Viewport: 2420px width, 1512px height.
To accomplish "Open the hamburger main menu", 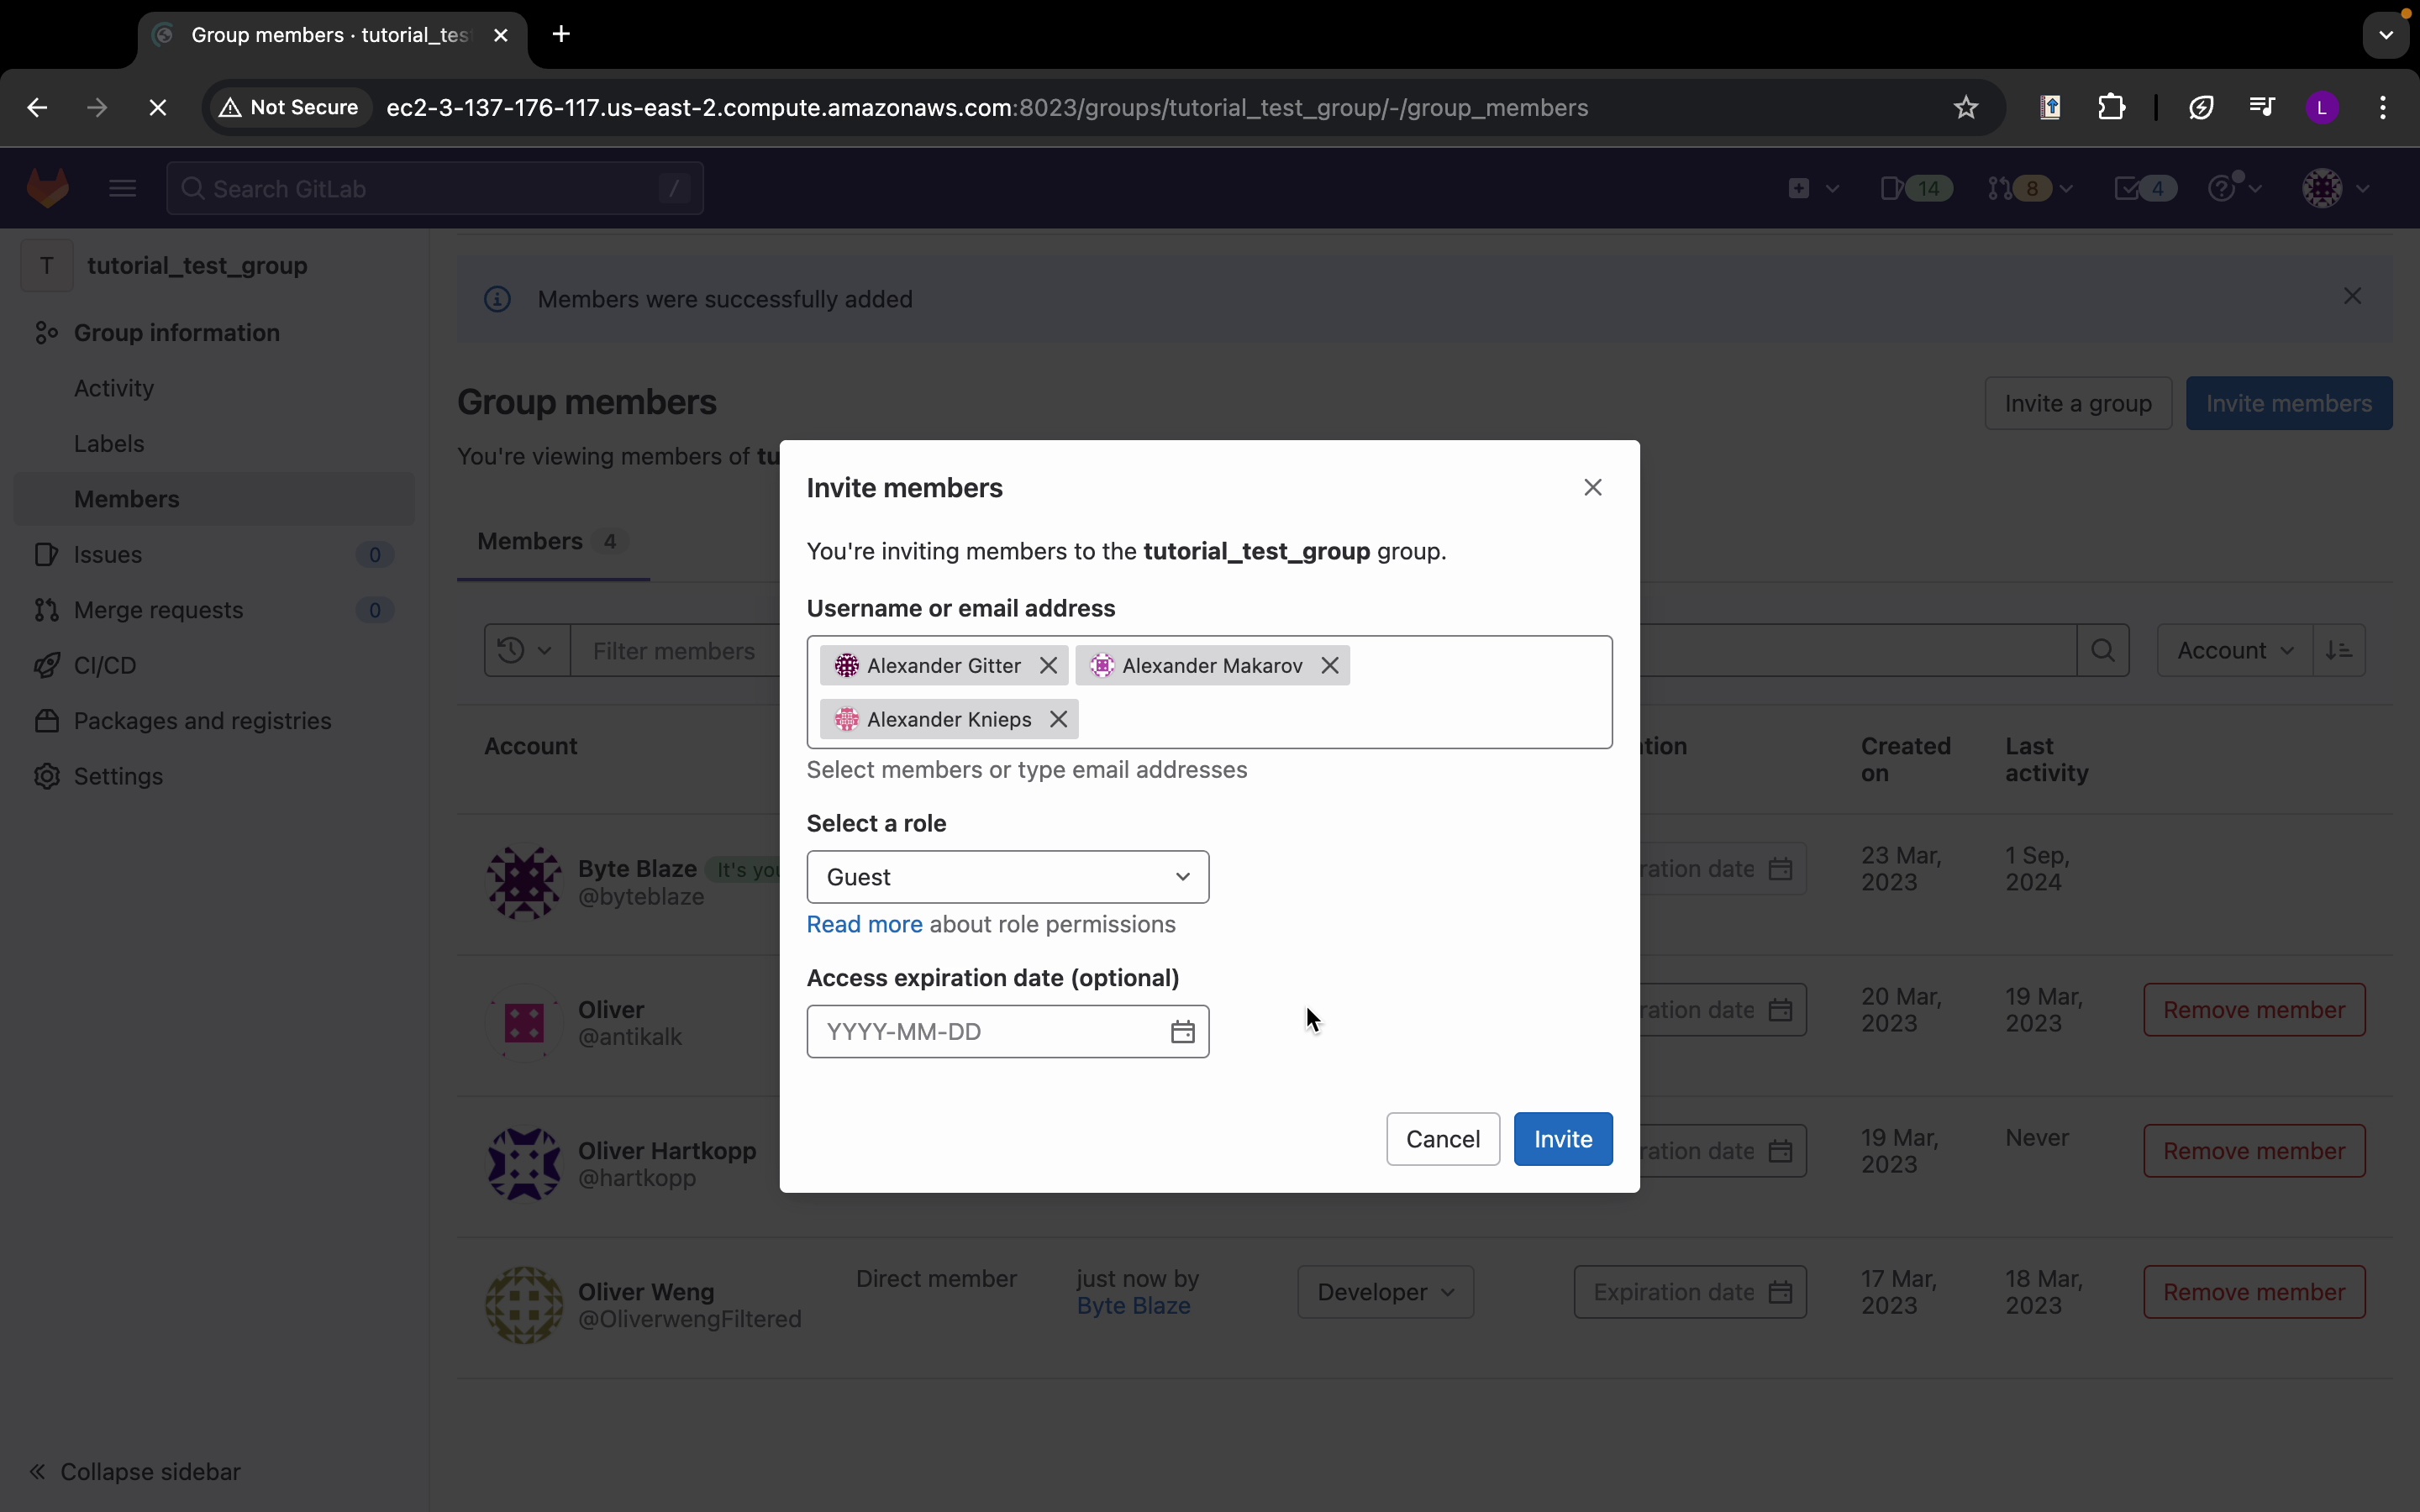I will [122, 189].
